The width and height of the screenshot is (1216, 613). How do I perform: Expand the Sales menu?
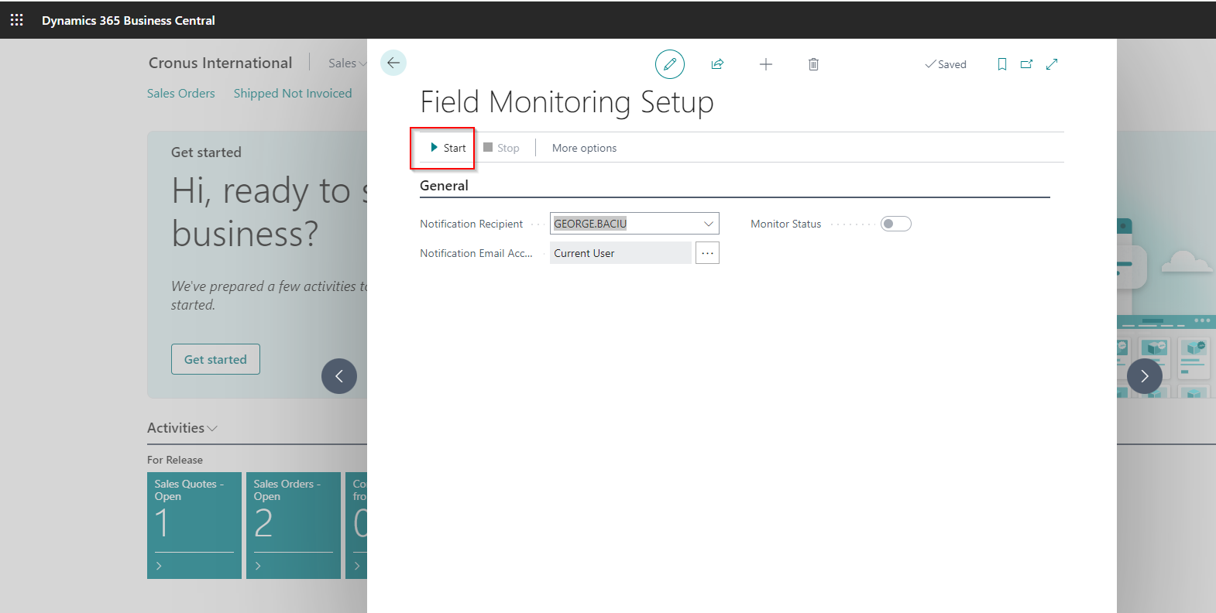coord(348,63)
